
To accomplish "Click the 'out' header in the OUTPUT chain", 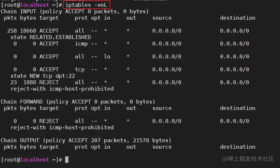I will click(131, 147).
